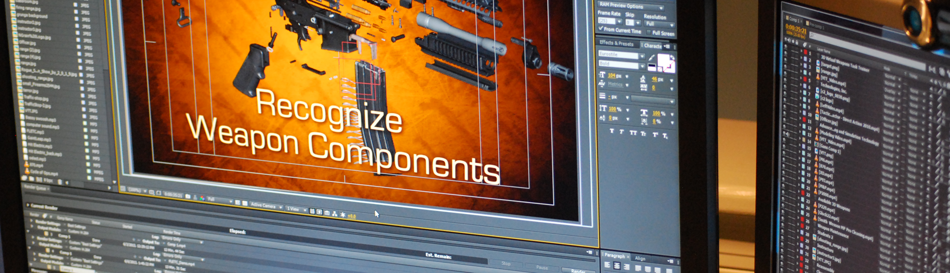Toggle Faux Italic text style
The width and height of the screenshot is (950, 273).
[621, 131]
